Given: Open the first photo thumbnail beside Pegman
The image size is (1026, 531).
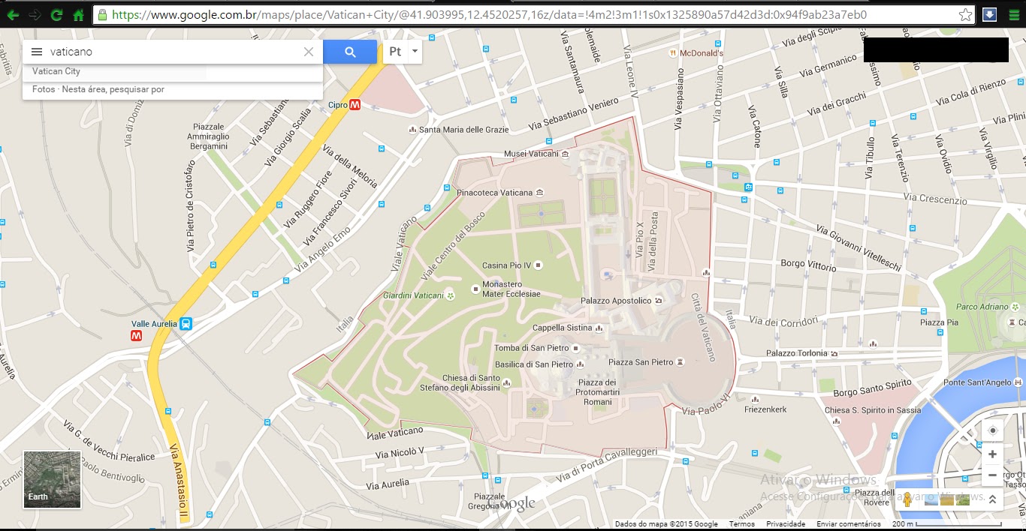Looking at the screenshot, I should point(931,499).
